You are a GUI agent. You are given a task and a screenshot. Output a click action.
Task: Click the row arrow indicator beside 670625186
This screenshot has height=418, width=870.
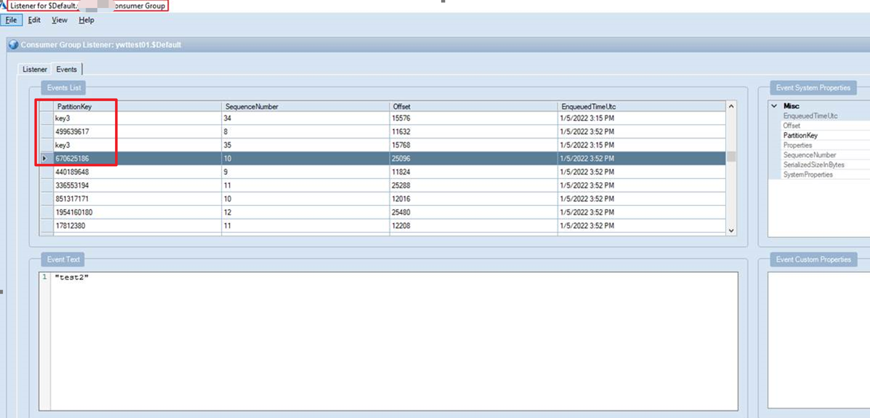tap(45, 158)
